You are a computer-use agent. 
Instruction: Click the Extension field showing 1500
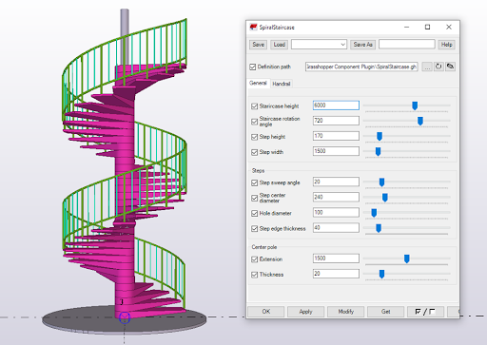[x=336, y=259]
